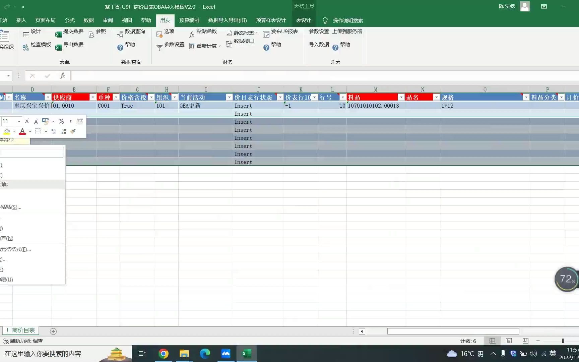Click the increase decimal icon
579x362 pixels.
pyautogui.click(x=54, y=131)
